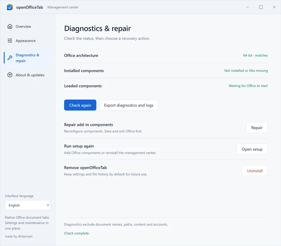Click the 'Check the status, then choose' subtitle

click(107, 38)
